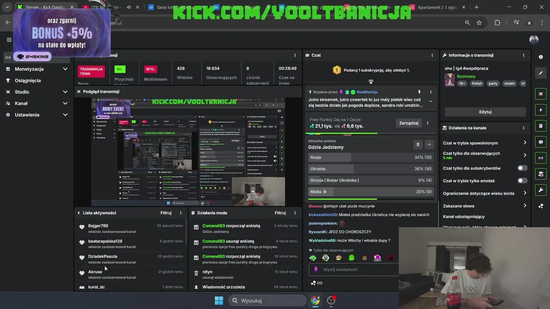Collapse the current poll with chevron up
Image resolution: width=550 pixels, height=309 pixels.
click(x=429, y=145)
